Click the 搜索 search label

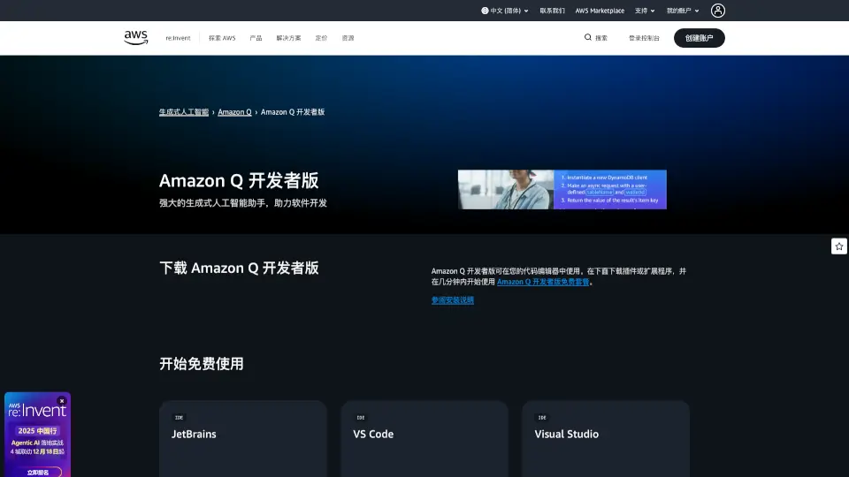(601, 38)
